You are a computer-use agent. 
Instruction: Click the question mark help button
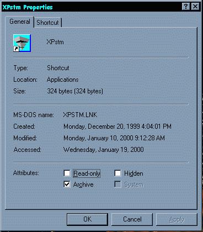pyautogui.click(x=186, y=7)
